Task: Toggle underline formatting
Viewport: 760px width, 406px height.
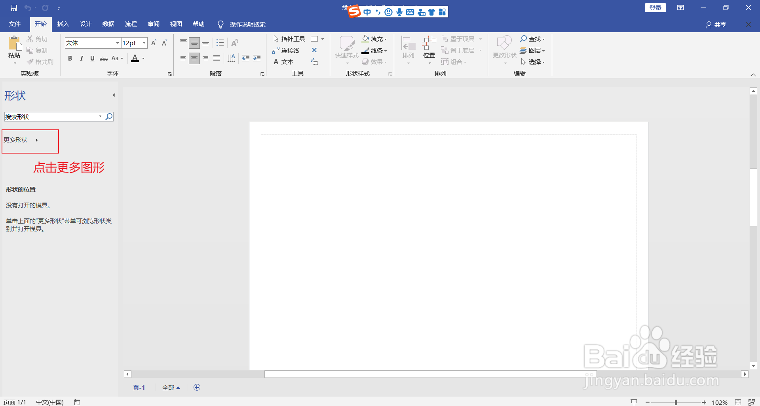Action: 92,59
